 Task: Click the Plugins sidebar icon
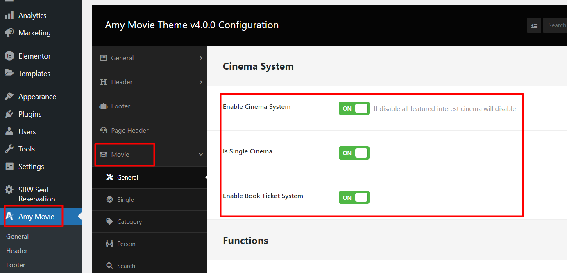click(x=9, y=114)
